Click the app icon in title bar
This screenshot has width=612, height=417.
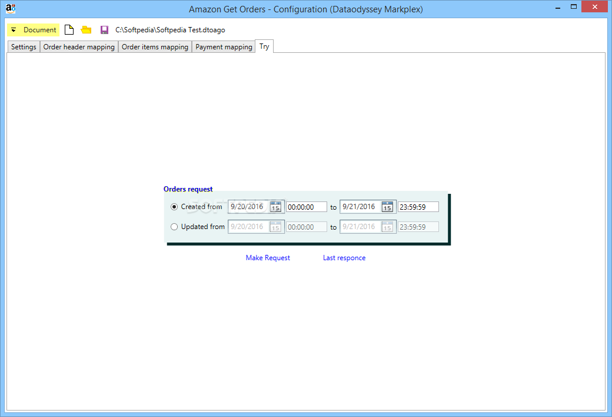click(x=11, y=8)
